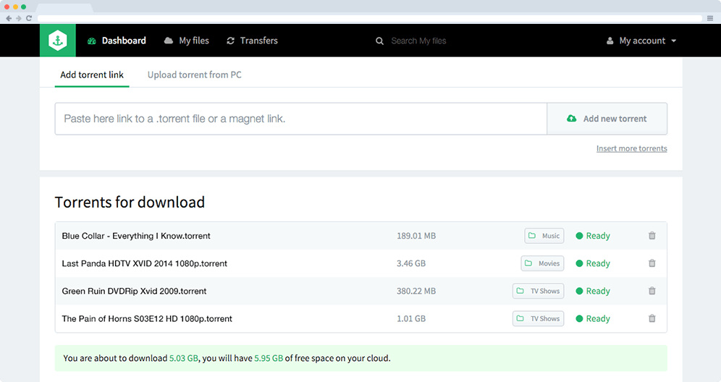Change the TV Shows folder for Green Ruin
721x382 pixels.
pos(539,291)
